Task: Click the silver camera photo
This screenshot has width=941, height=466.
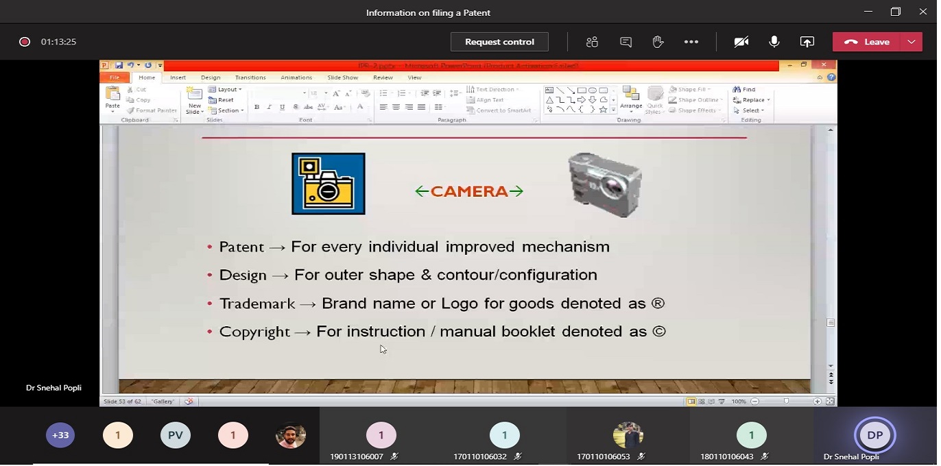Action: [x=605, y=184]
